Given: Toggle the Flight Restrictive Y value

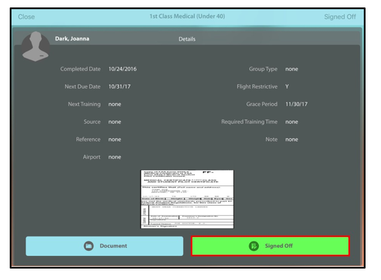Looking at the screenshot, I should (x=287, y=87).
